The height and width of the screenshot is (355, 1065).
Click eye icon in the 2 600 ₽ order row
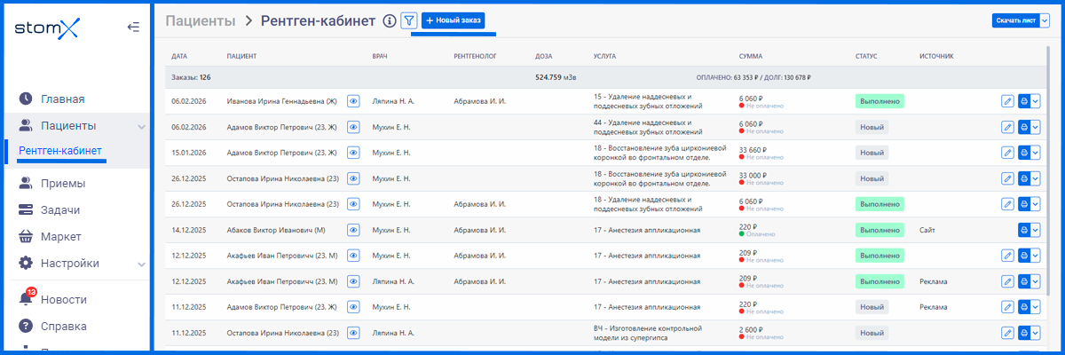click(353, 333)
